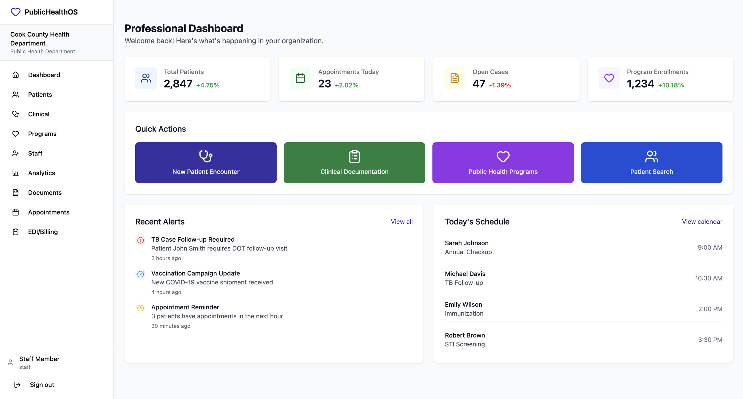The height and width of the screenshot is (399, 743).
Task: Click View all alerts link
Action: 402,221
